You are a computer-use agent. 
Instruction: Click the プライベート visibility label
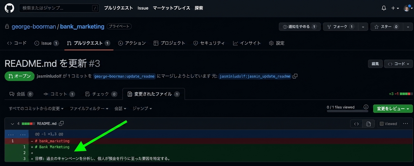[119, 26]
